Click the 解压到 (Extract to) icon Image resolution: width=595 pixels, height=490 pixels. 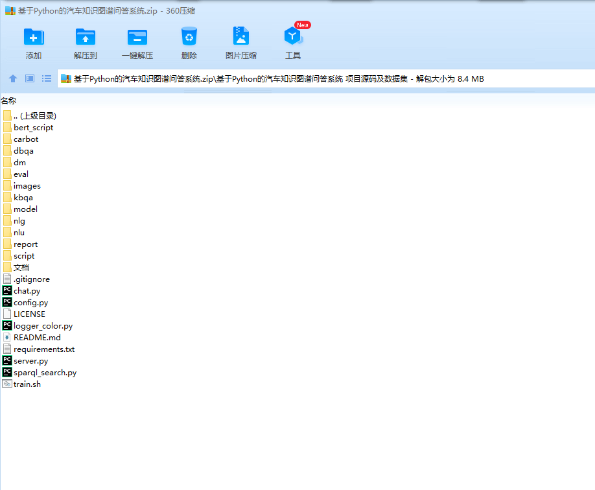pyautogui.click(x=86, y=37)
